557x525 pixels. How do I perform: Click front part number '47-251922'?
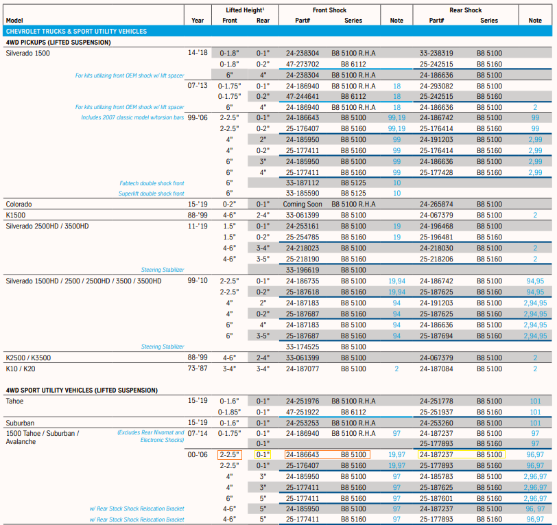pyautogui.click(x=303, y=412)
